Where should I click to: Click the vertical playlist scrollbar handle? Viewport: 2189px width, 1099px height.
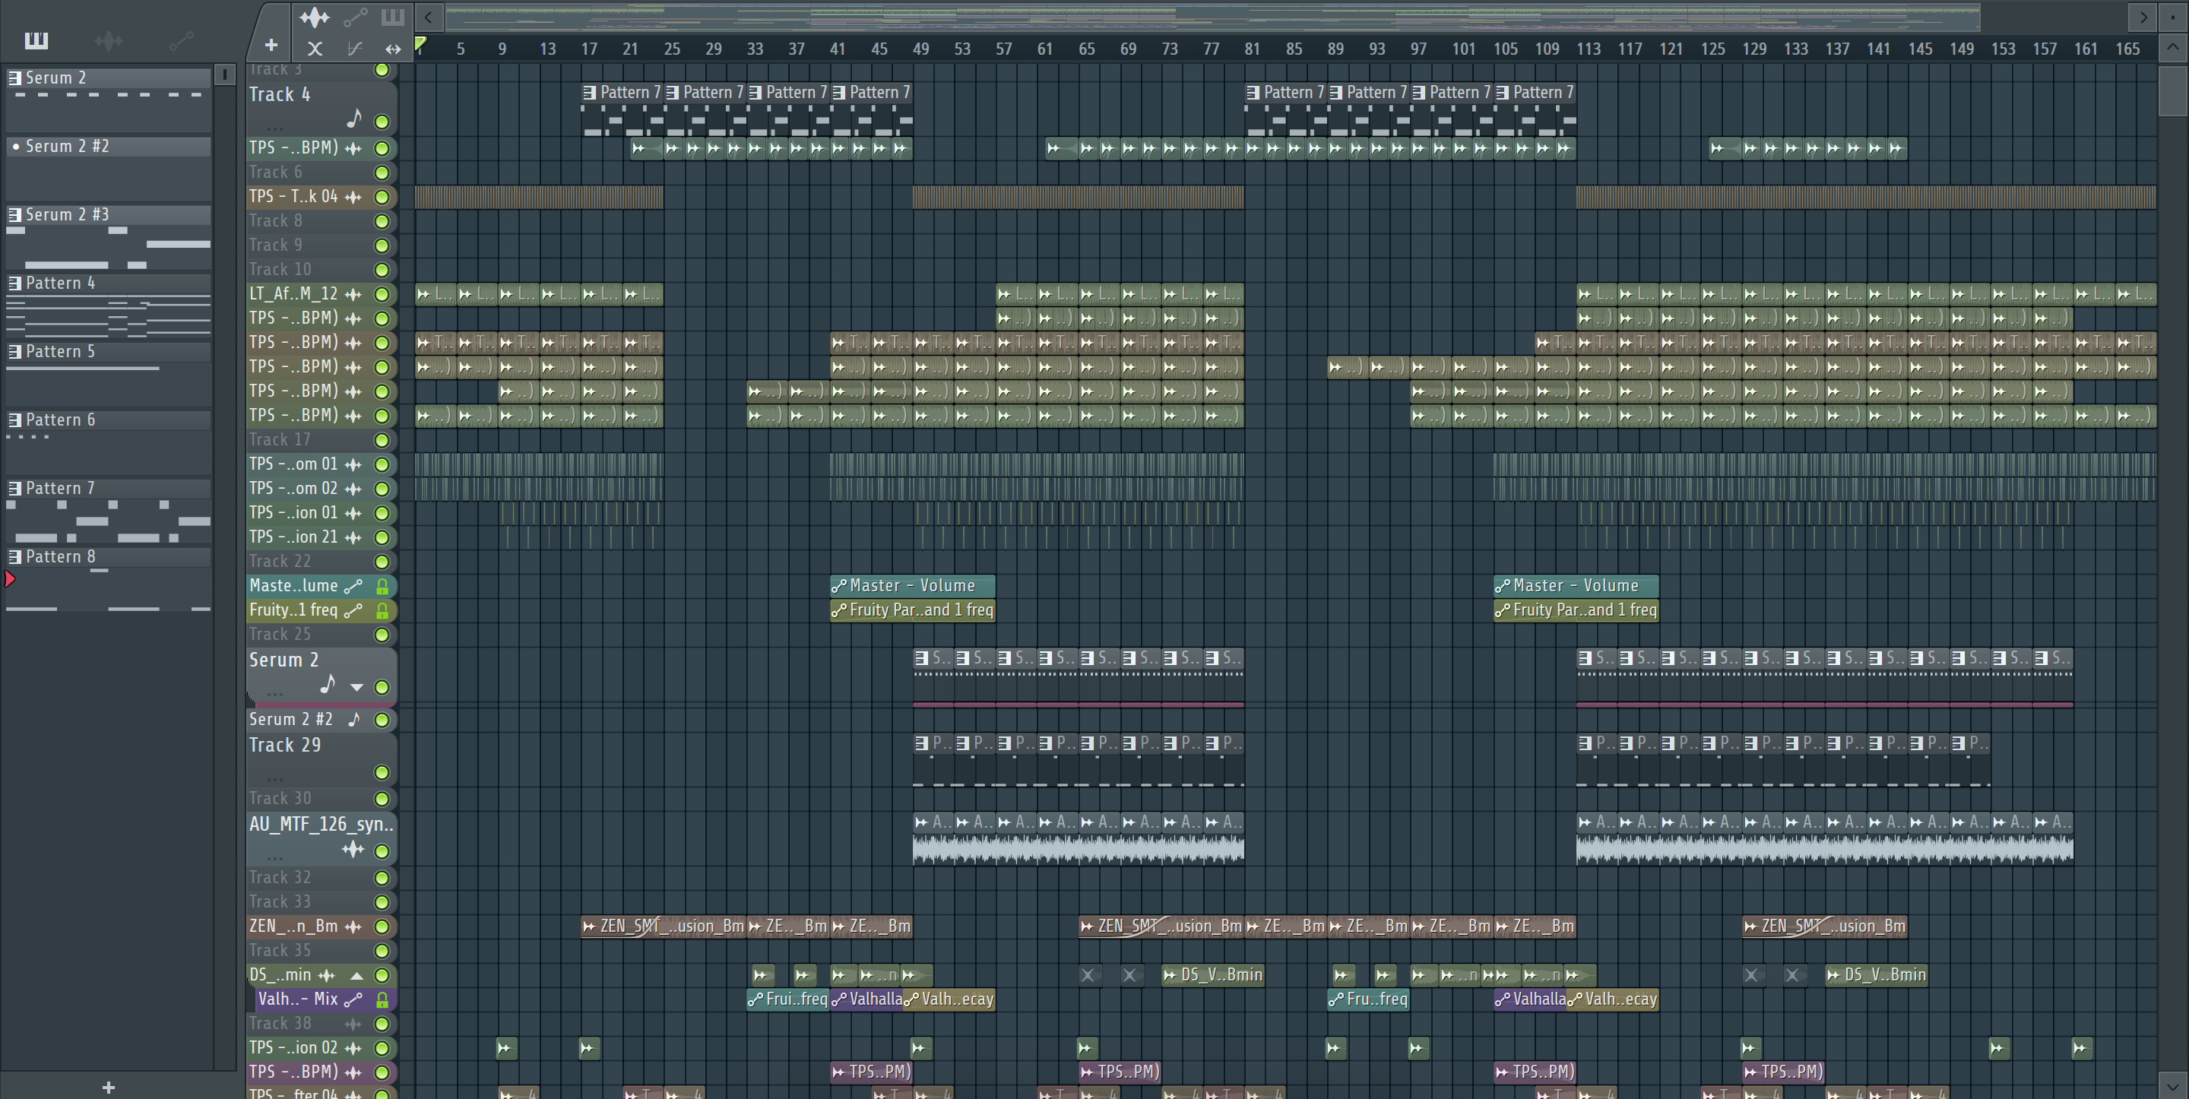point(2172,90)
